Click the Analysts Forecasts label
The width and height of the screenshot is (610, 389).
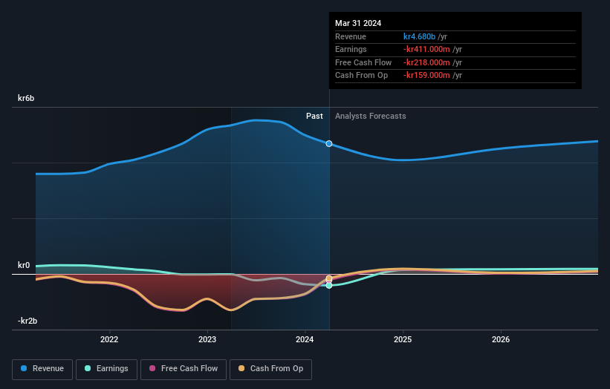coord(370,116)
